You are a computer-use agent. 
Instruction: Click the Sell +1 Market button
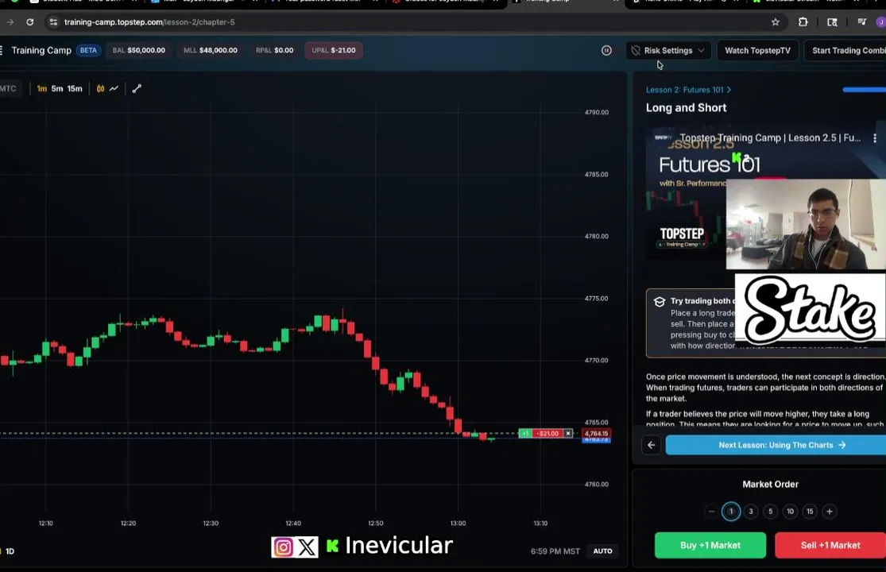830,545
